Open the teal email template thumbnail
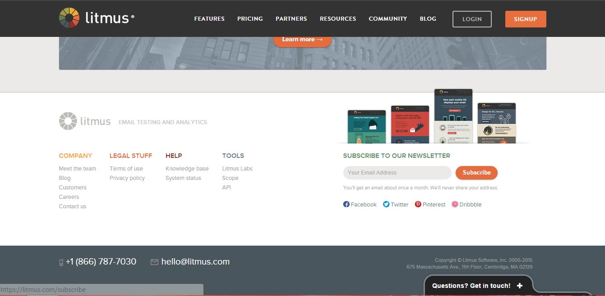This screenshot has width=605, height=296. tap(367, 126)
